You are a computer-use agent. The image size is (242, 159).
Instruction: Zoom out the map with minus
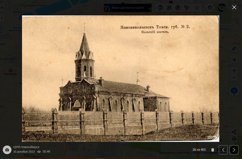(x=234, y=78)
